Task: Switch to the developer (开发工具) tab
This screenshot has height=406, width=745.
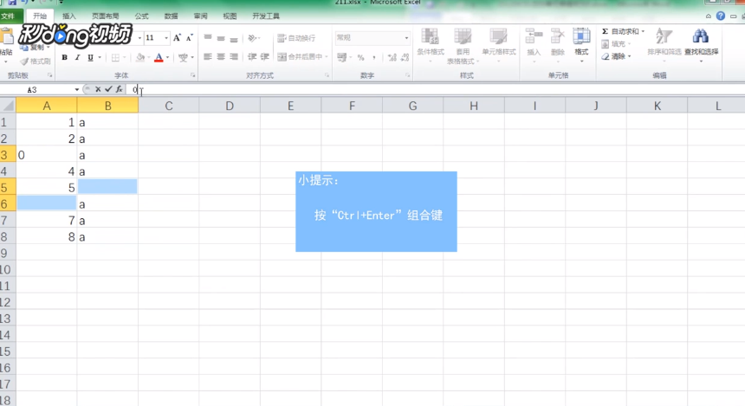Action: point(266,16)
